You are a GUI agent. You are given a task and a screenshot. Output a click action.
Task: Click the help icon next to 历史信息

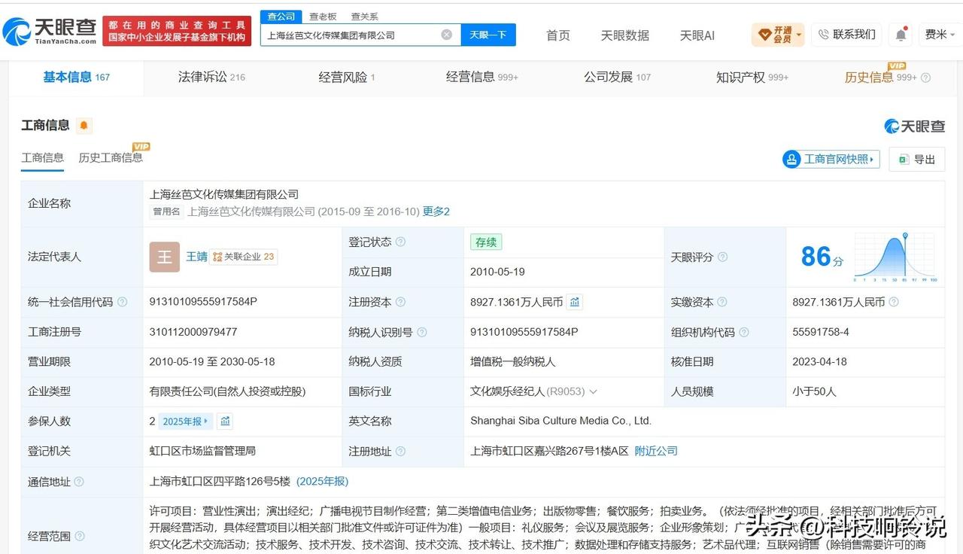tap(925, 78)
